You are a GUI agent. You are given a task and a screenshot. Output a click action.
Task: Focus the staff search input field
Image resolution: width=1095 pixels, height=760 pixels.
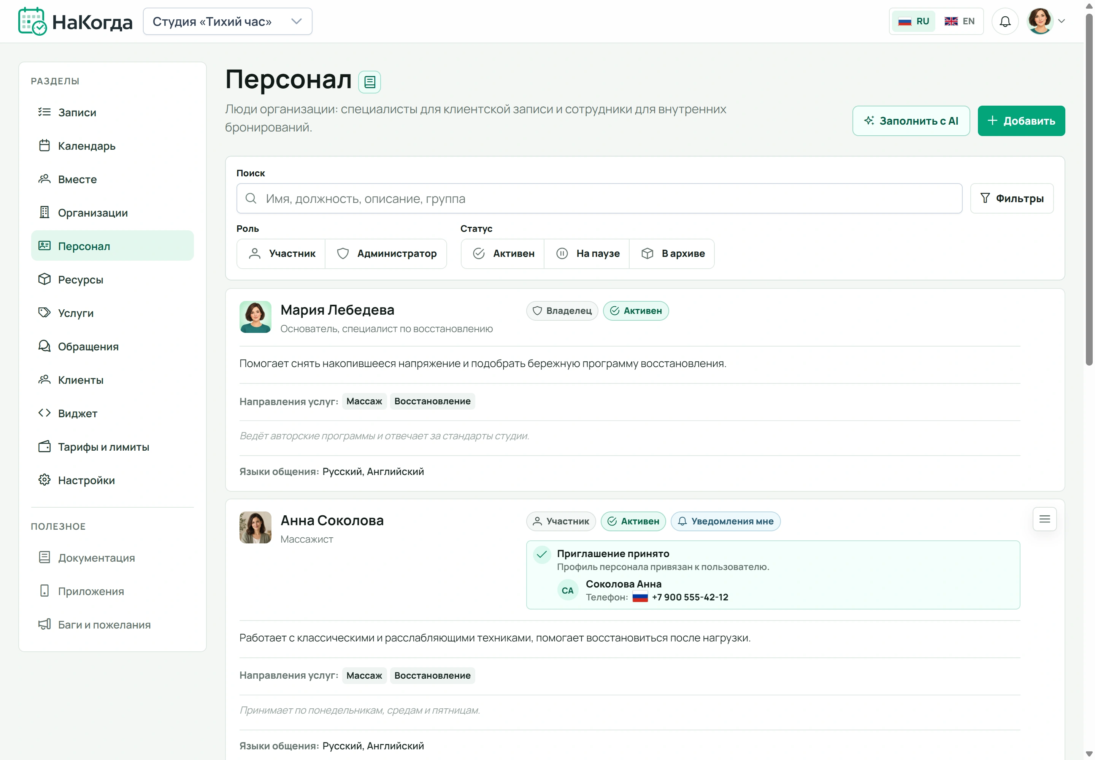pyautogui.click(x=600, y=199)
